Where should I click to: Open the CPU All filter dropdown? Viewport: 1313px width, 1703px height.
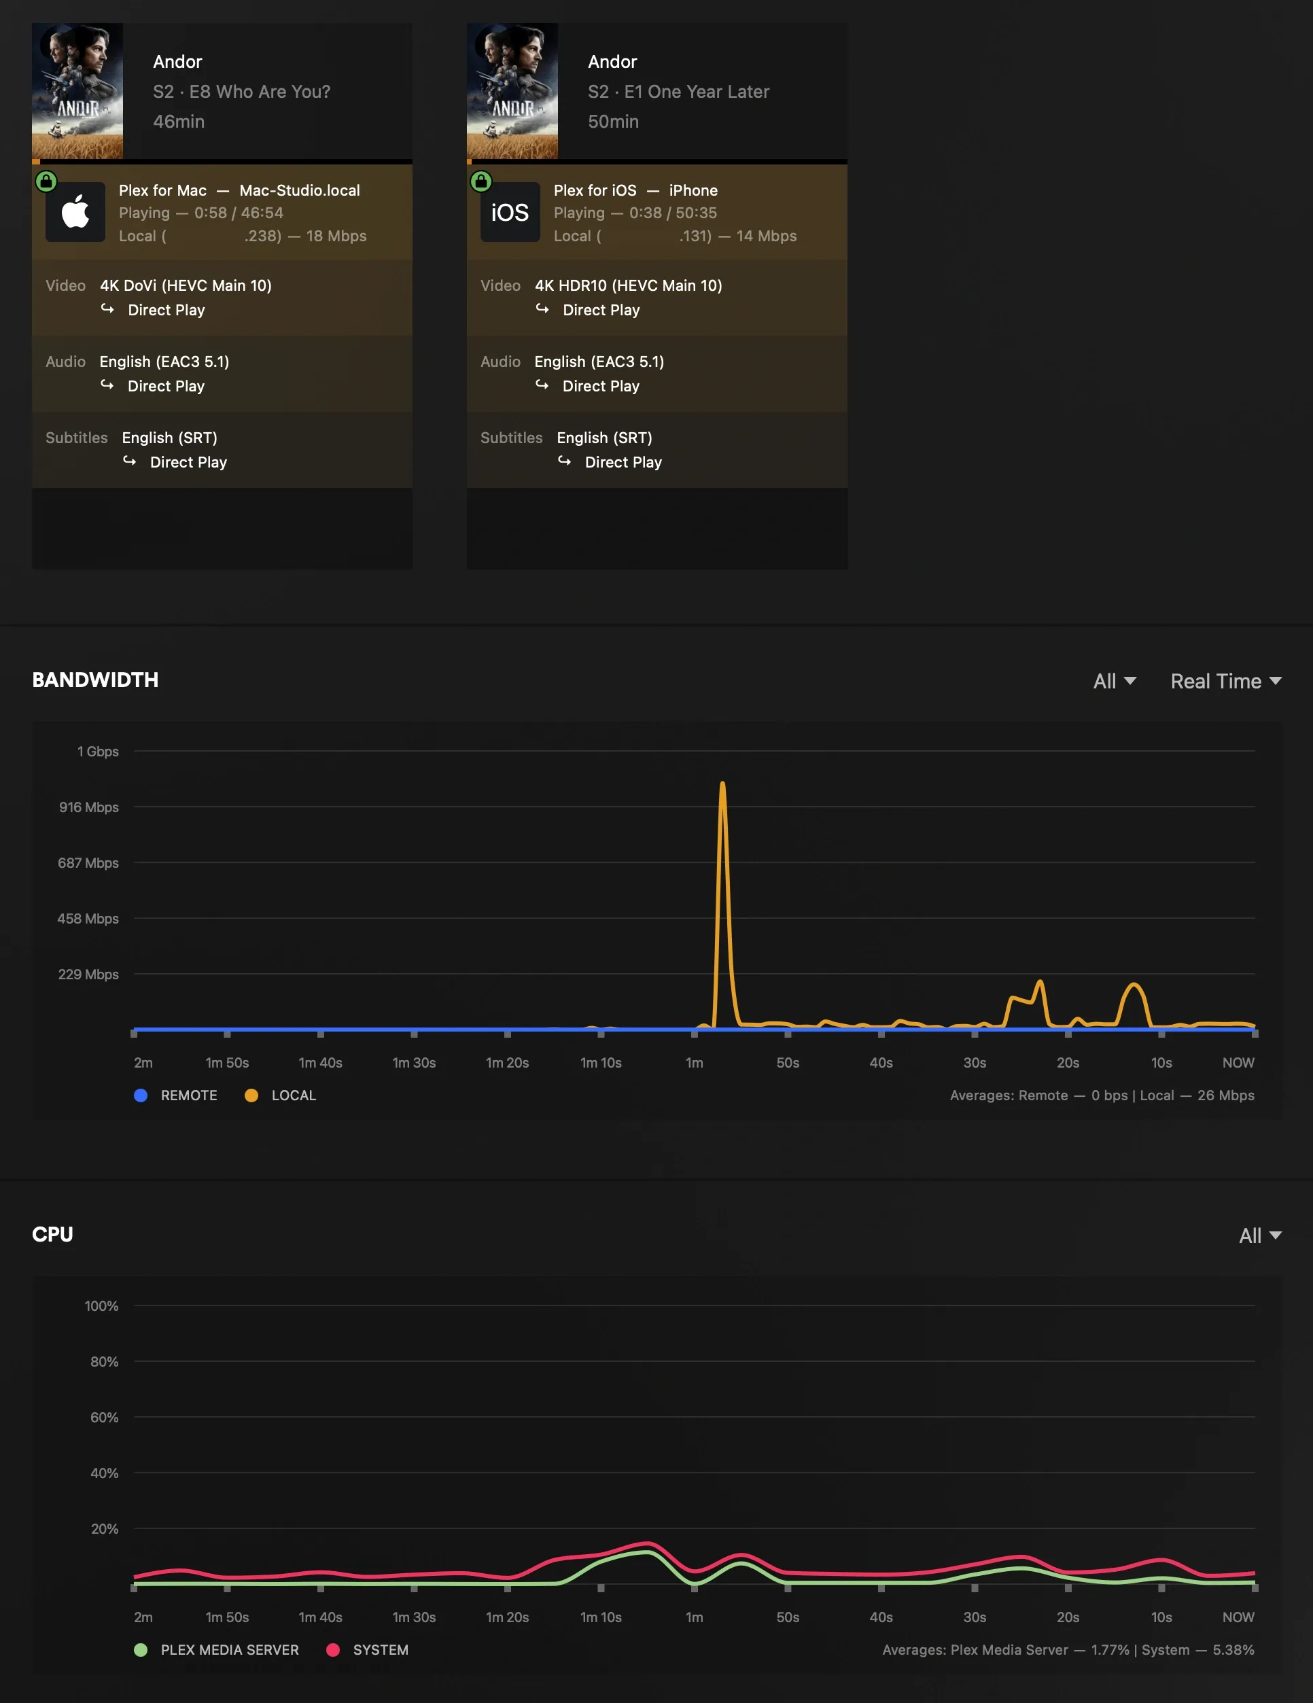pos(1260,1236)
